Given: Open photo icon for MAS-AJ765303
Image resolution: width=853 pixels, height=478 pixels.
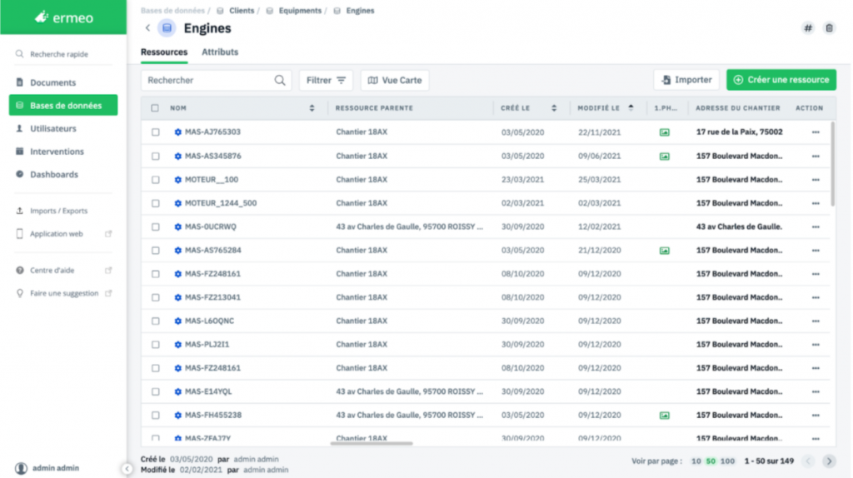Looking at the screenshot, I should (x=664, y=132).
